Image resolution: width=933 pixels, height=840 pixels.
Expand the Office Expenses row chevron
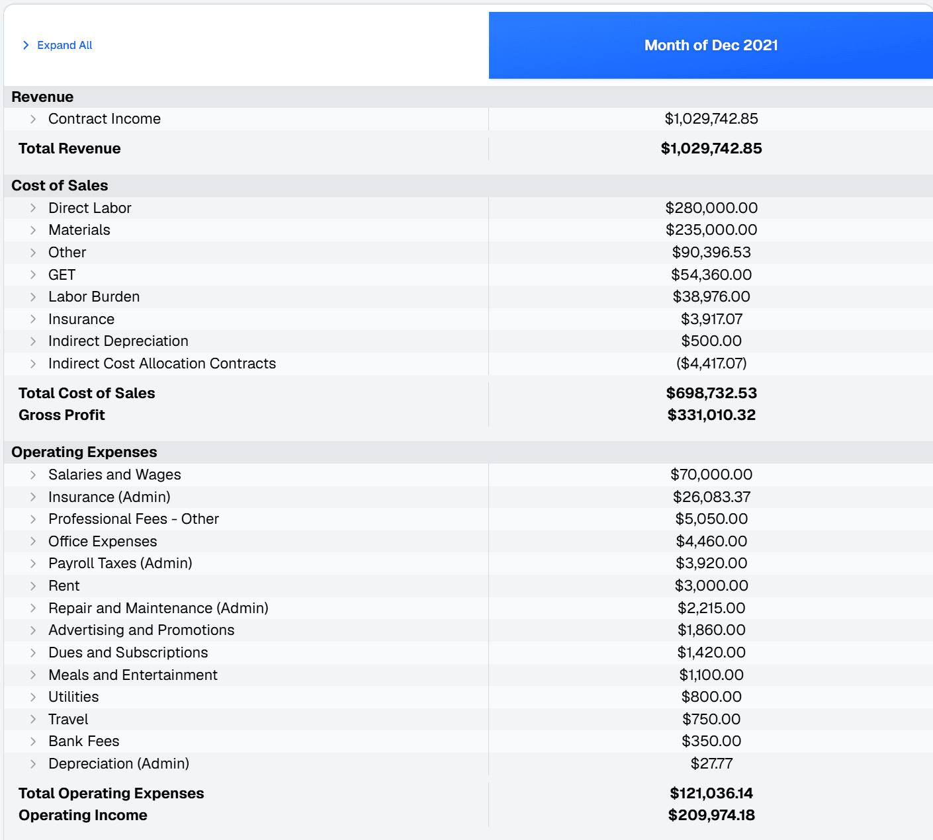(33, 541)
